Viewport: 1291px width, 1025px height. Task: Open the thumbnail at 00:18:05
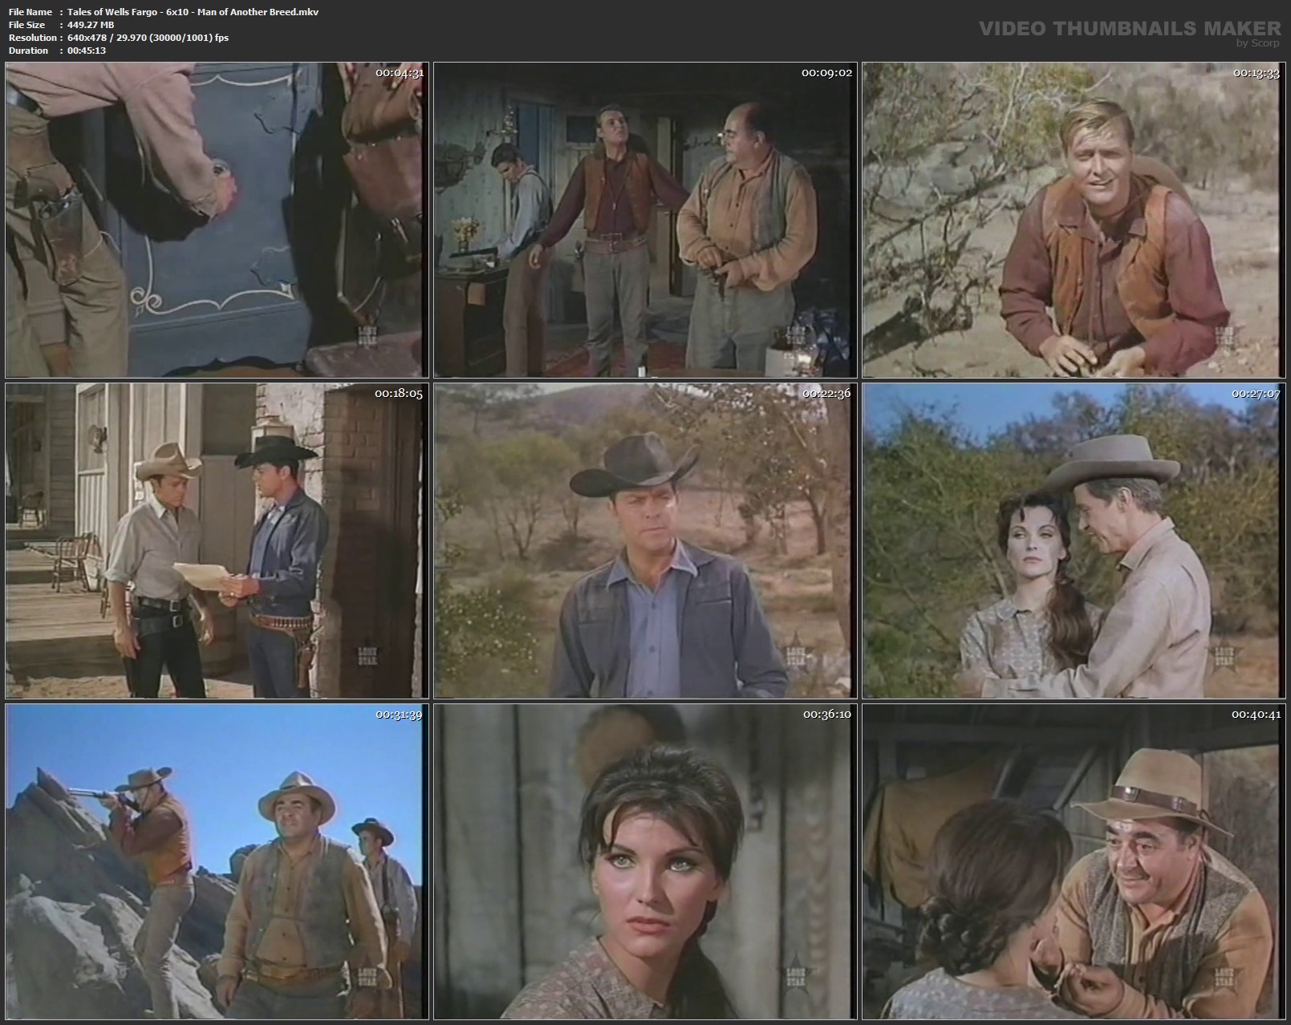coord(217,541)
